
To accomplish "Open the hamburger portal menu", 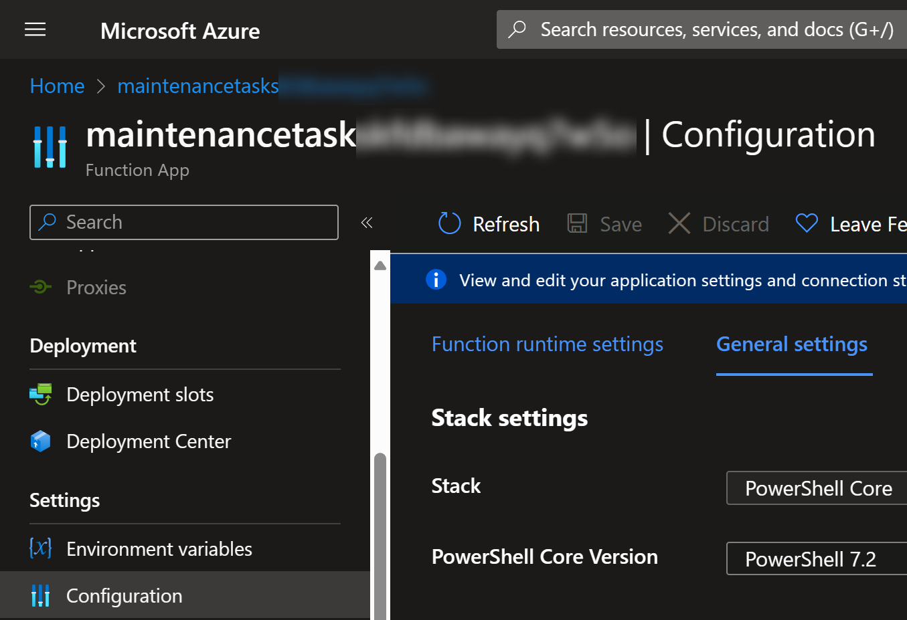I will (35, 29).
